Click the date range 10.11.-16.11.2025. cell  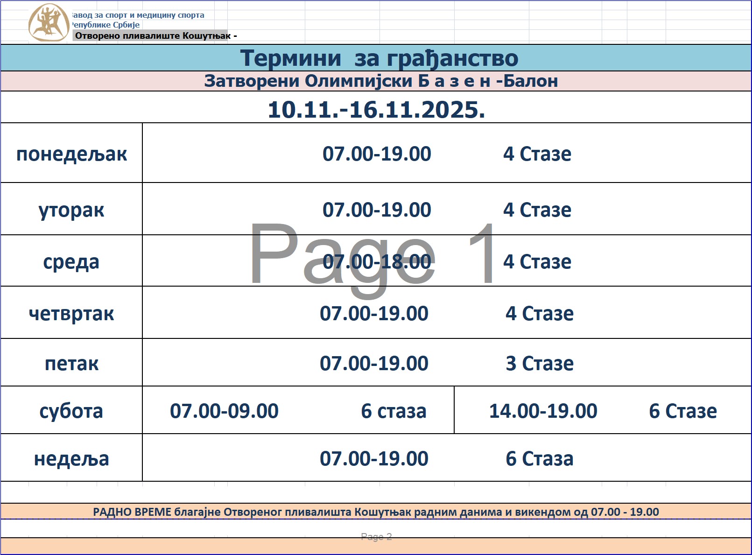[x=376, y=110]
